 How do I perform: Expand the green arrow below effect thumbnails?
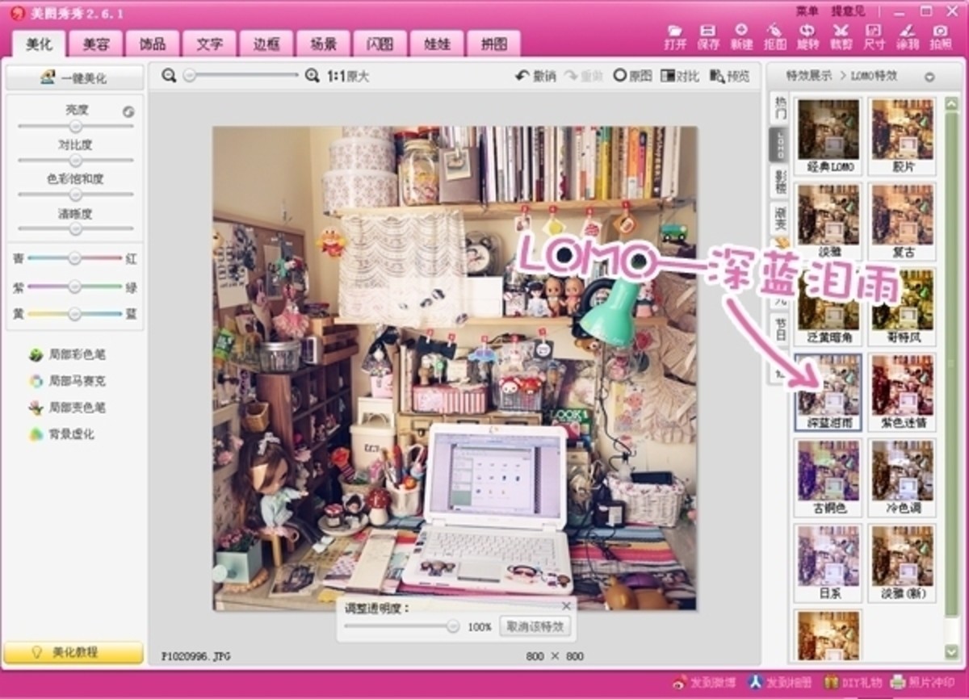pyautogui.click(x=950, y=652)
